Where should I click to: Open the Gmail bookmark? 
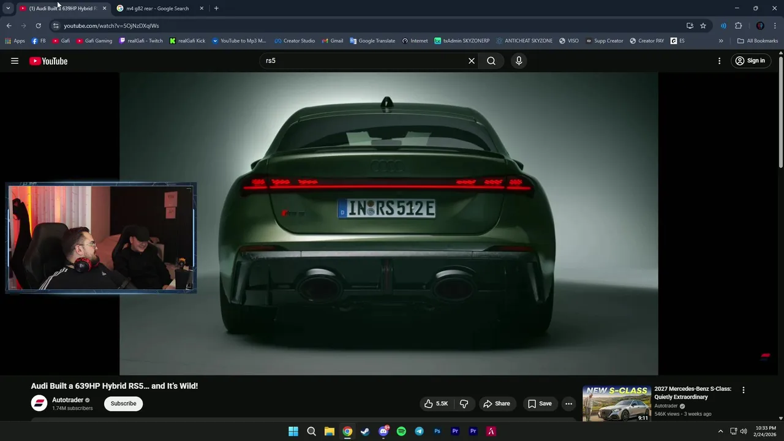click(x=333, y=41)
